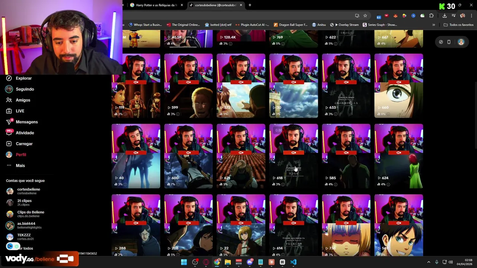
Task: Open Chrome profile avatar in toolbar
Action: 462,16
